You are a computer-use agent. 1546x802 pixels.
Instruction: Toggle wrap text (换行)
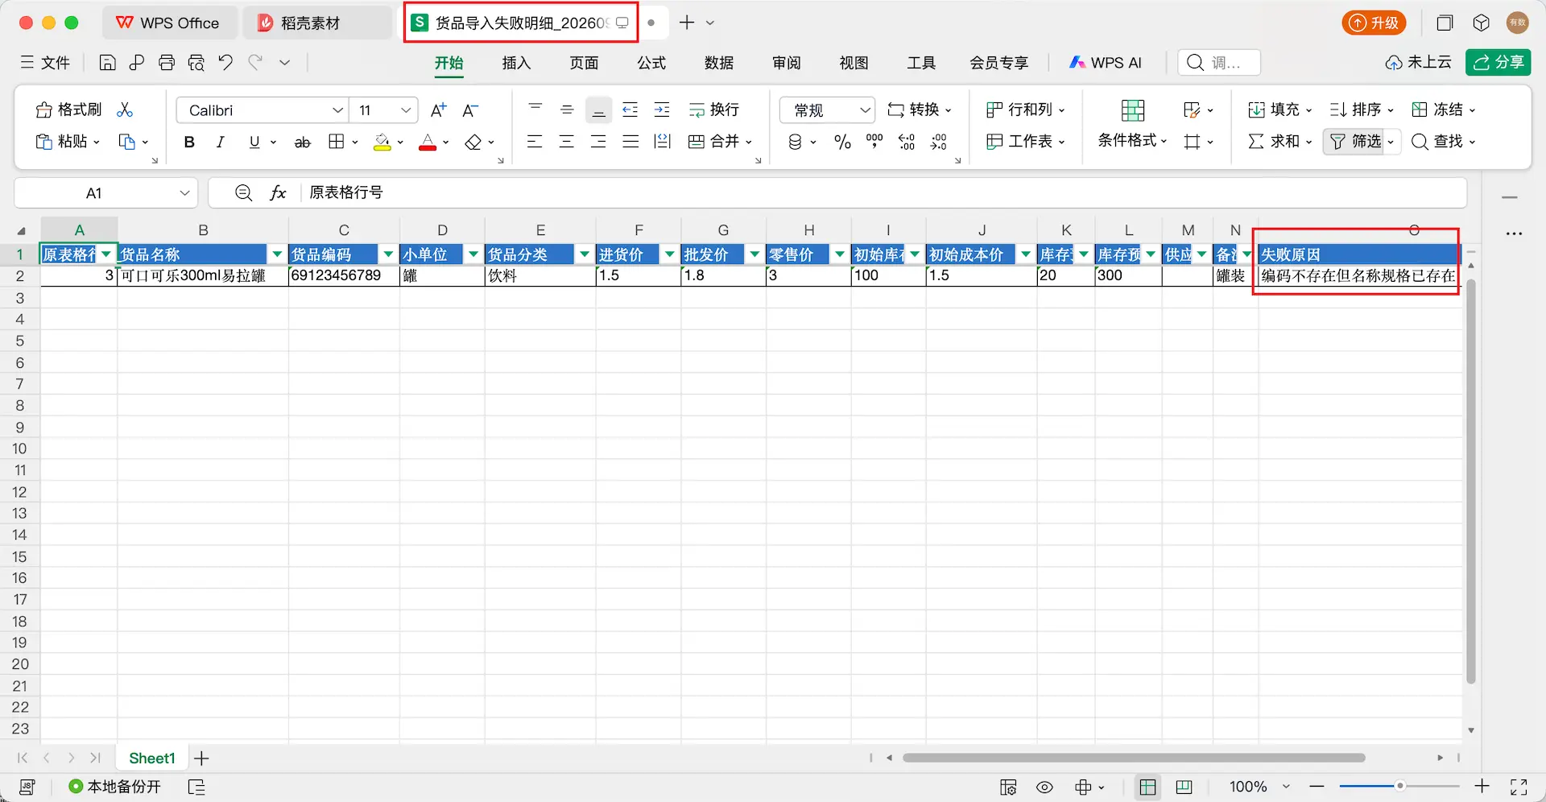714,110
